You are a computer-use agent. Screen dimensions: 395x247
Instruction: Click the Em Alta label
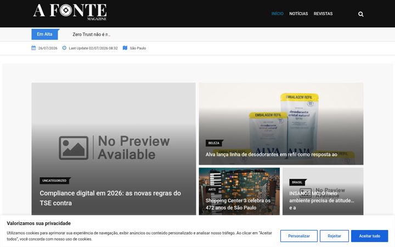click(x=45, y=34)
